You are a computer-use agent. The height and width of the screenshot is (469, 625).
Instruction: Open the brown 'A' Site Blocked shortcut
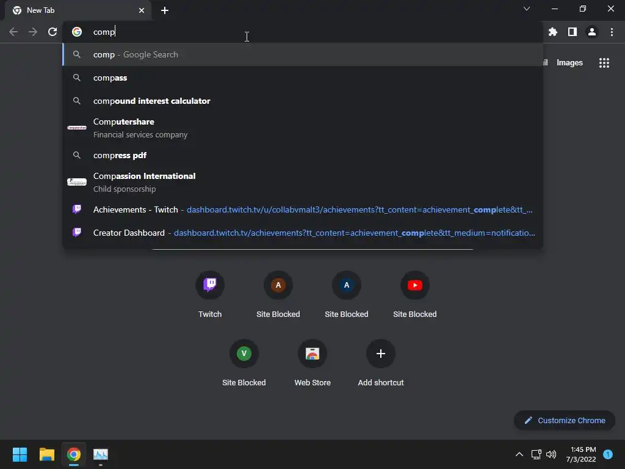point(278,295)
